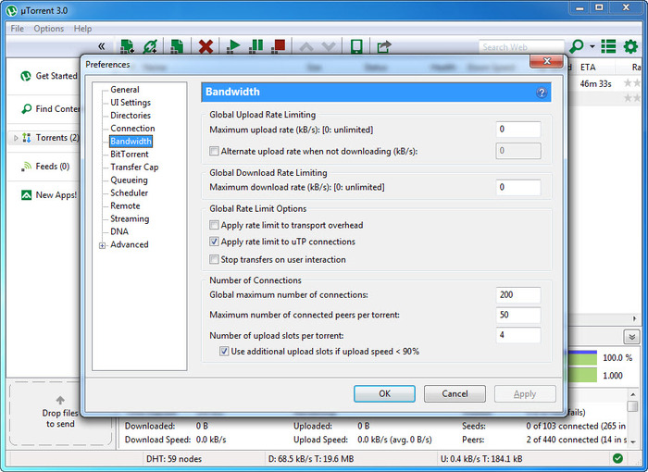Screen dimensions: 648x472
Task: Click the Pause torrent toolbar icon
Action: point(255,46)
